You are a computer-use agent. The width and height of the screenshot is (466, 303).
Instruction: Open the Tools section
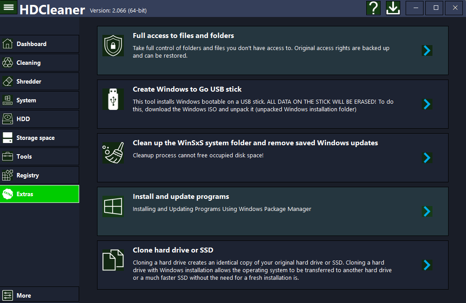click(x=39, y=156)
